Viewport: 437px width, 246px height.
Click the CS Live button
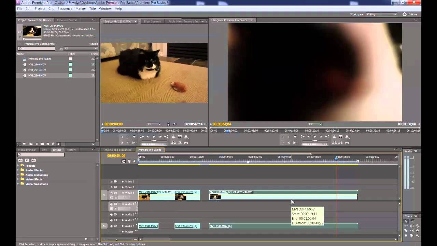[410, 14]
